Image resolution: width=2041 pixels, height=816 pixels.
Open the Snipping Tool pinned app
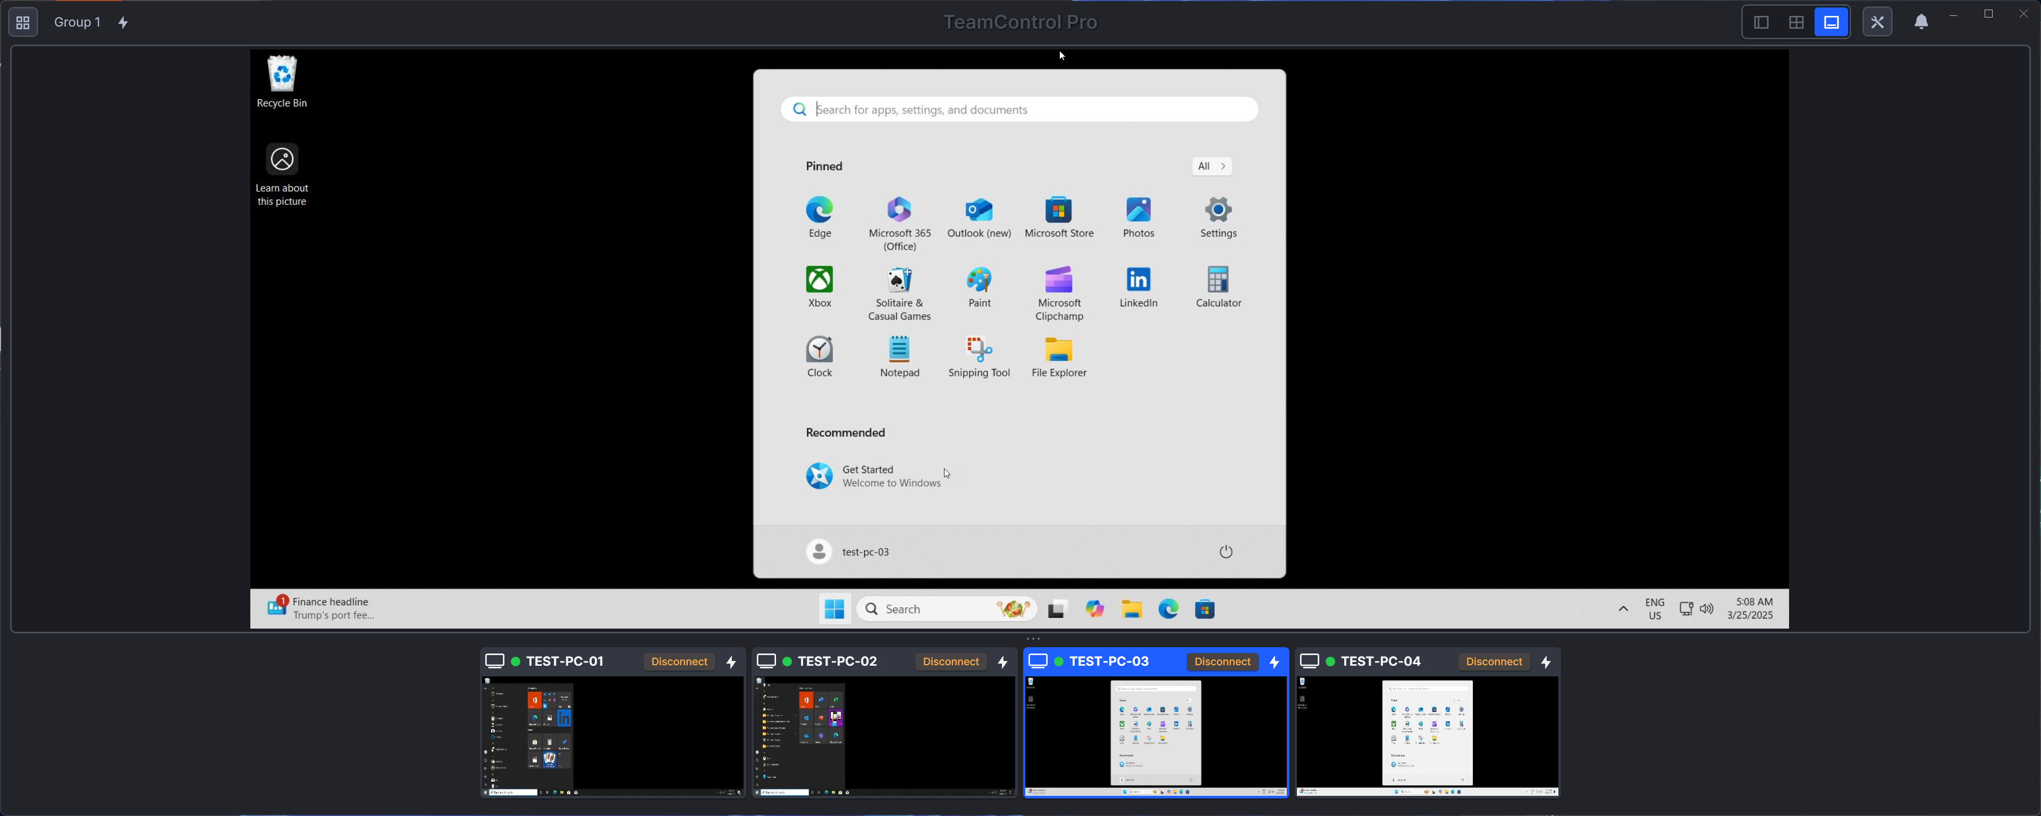pos(979,357)
